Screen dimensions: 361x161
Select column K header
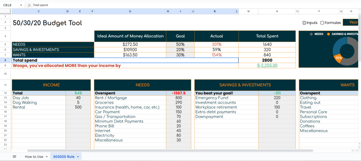[x=215, y=11]
